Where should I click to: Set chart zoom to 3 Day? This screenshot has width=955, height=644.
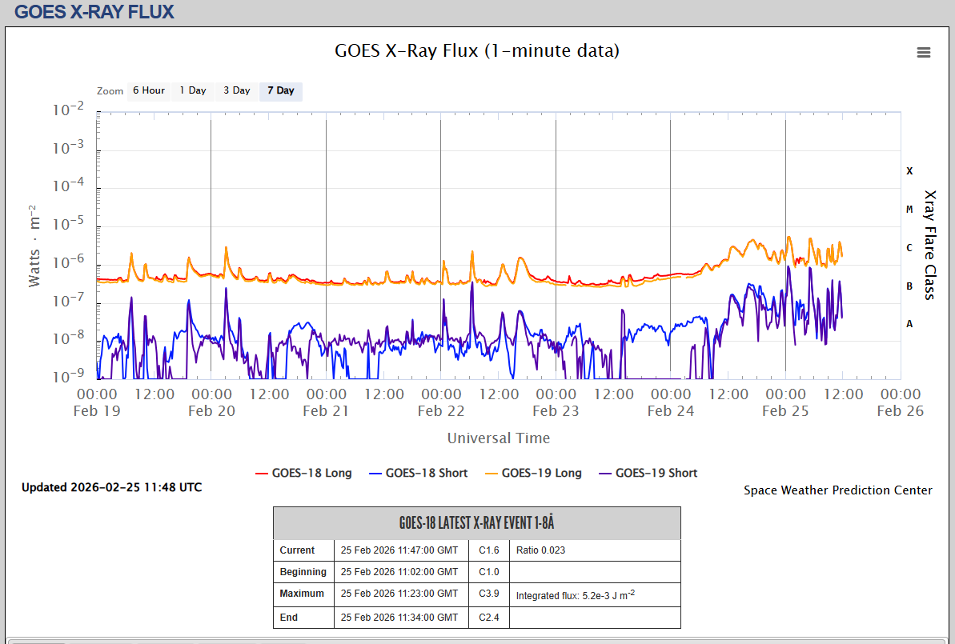236,91
